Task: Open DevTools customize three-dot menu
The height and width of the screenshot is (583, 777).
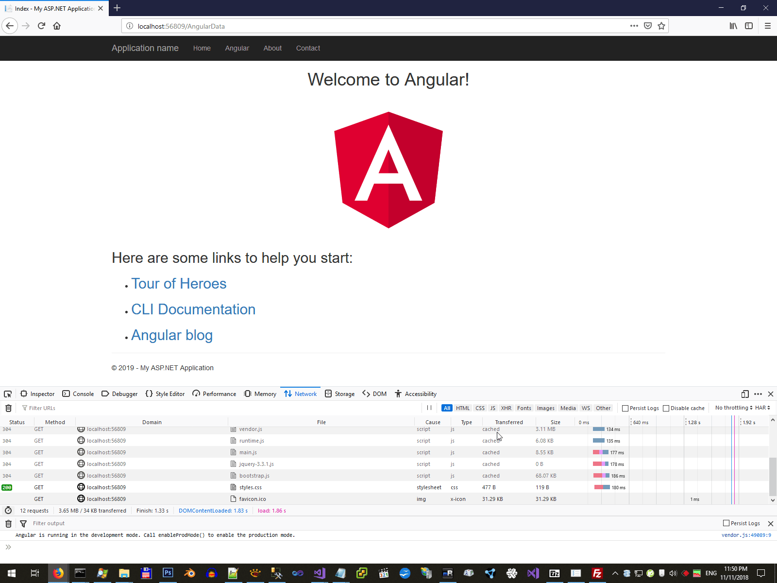Action: [x=758, y=394]
